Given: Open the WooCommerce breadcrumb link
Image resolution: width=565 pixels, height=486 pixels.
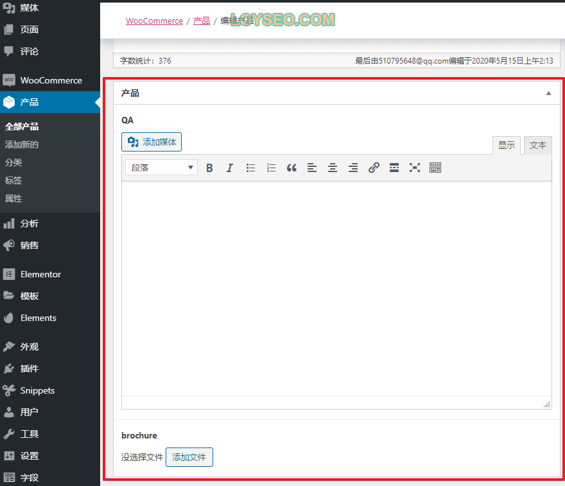Looking at the screenshot, I should tap(154, 21).
